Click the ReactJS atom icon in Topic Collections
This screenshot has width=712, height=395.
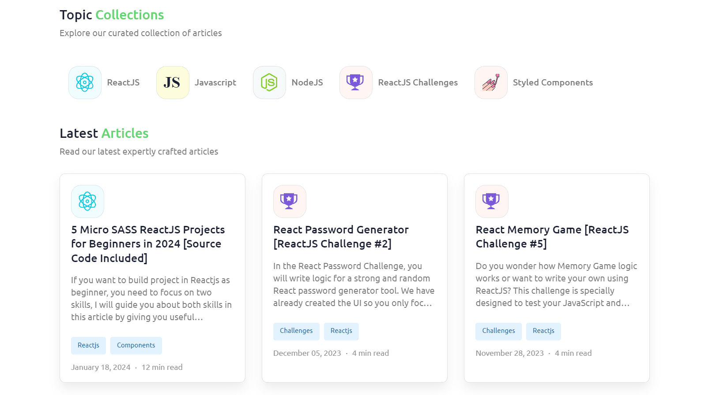[x=85, y=83]
